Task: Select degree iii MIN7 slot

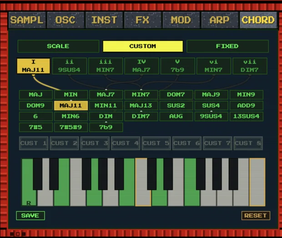Action: pyautogui.click(x=106, y=66)
